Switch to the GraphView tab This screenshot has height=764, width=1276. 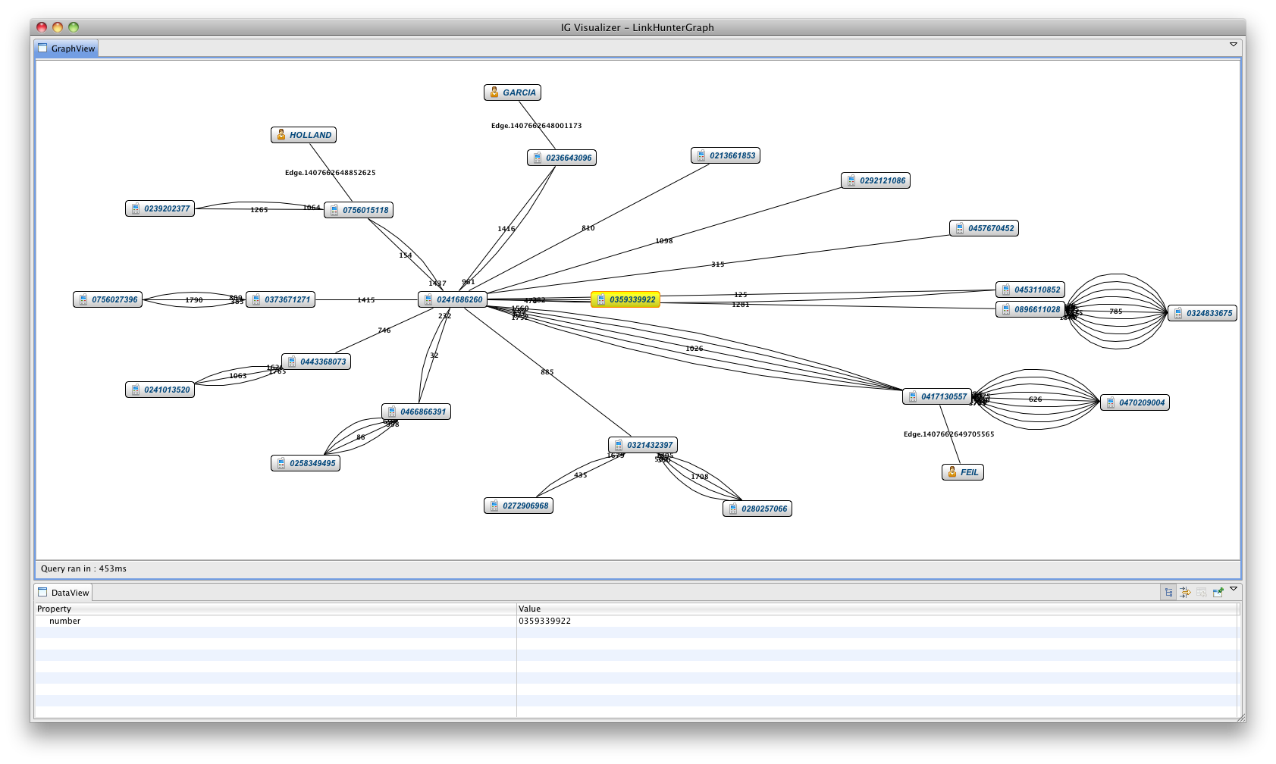[x=67, y=49]
